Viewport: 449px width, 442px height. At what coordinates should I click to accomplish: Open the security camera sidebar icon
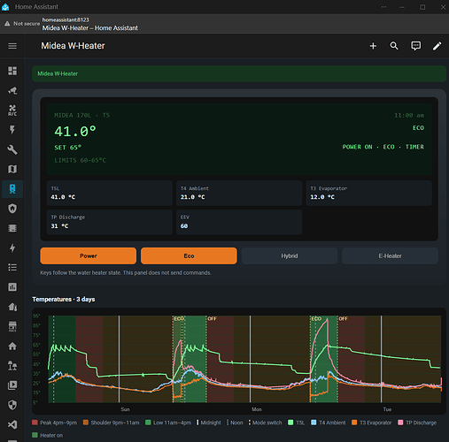12,90
